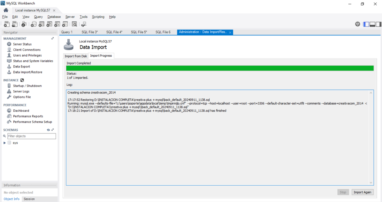
Task: Select the Import Progress tab
Action: pos(101,56)
